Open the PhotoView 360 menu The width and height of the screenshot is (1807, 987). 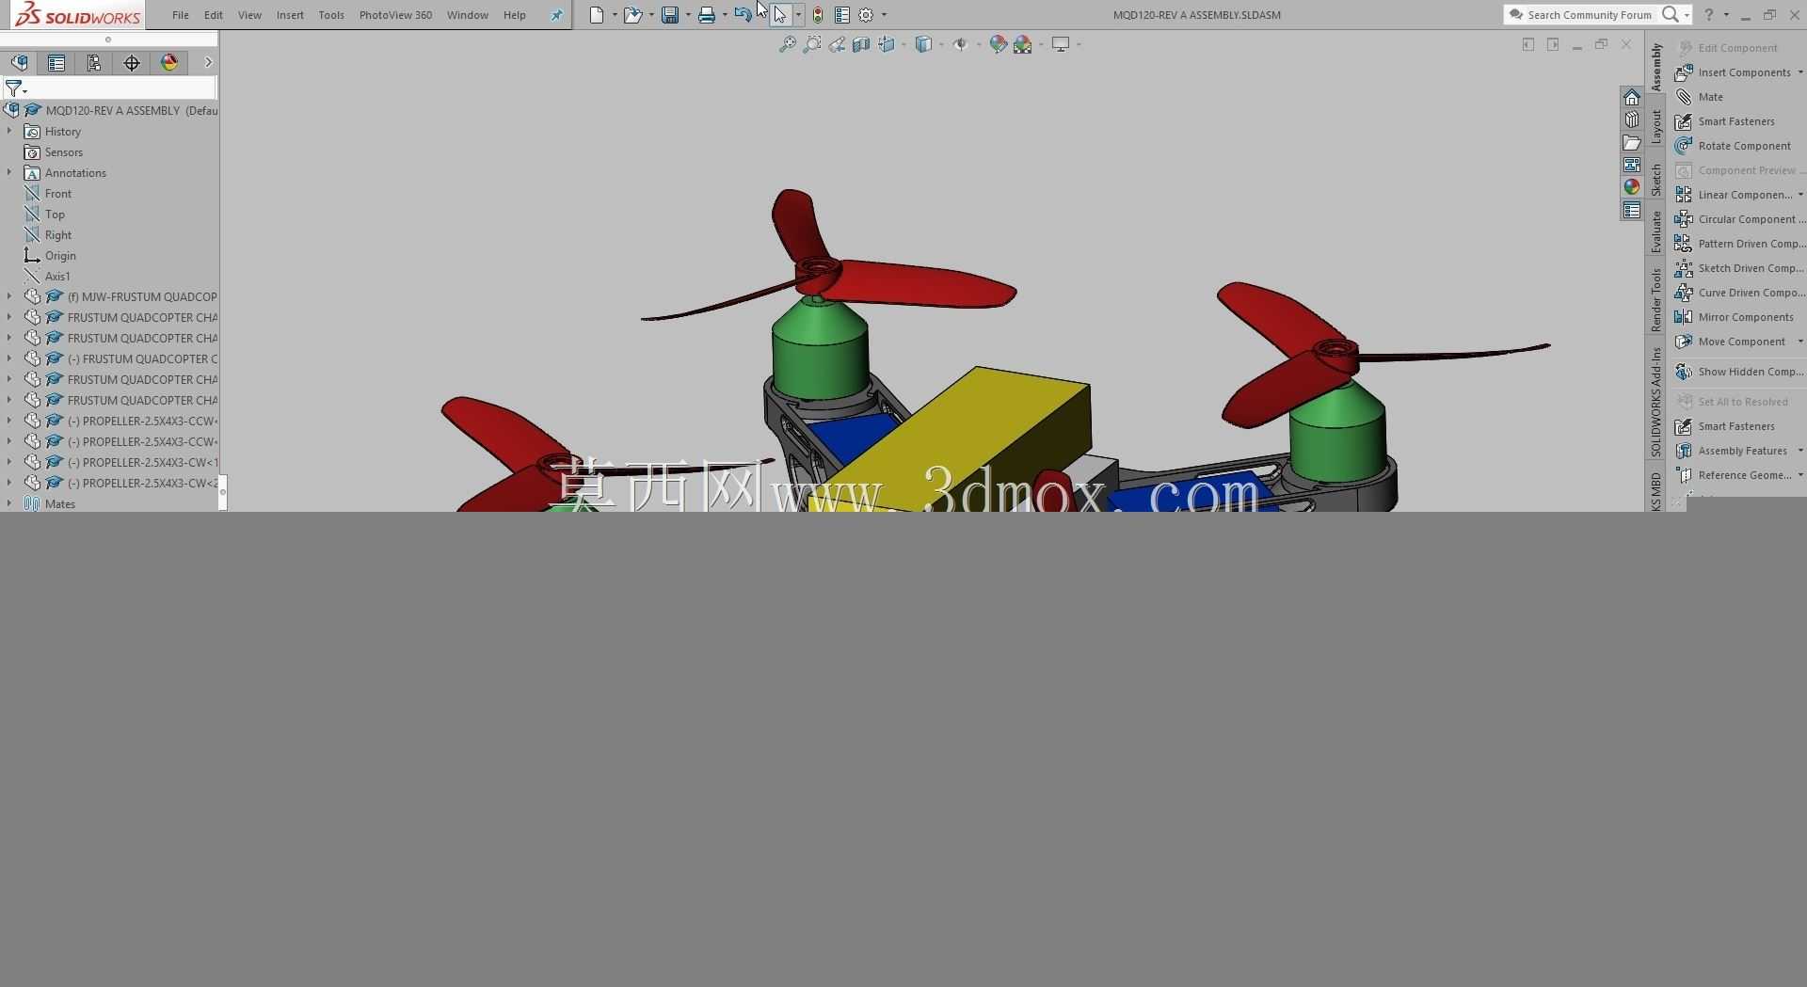395,15
